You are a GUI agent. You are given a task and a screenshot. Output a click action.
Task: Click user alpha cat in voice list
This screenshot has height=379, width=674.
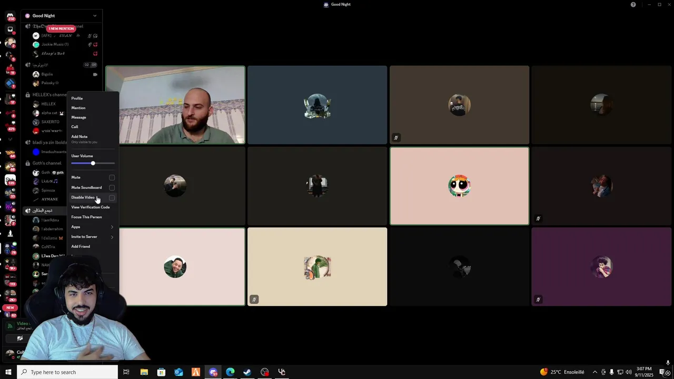(x=49, y=113)
